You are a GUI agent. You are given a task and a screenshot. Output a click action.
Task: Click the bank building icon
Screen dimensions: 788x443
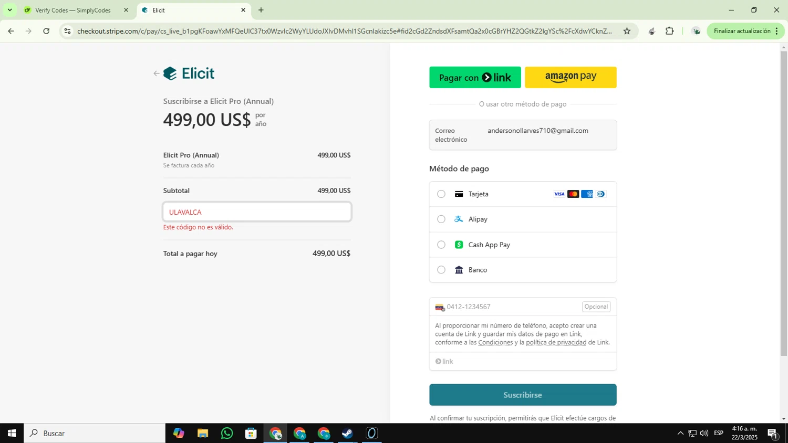tap(459, 270)
